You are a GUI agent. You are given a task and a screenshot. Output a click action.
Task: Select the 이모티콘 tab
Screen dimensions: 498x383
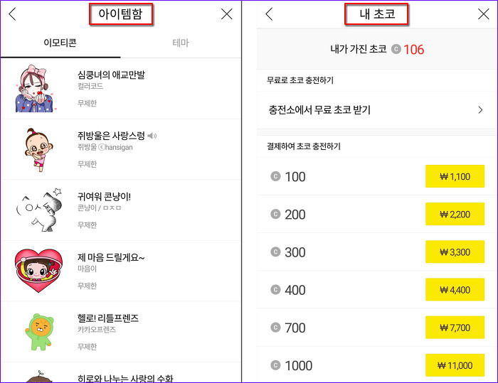point(60,43)
